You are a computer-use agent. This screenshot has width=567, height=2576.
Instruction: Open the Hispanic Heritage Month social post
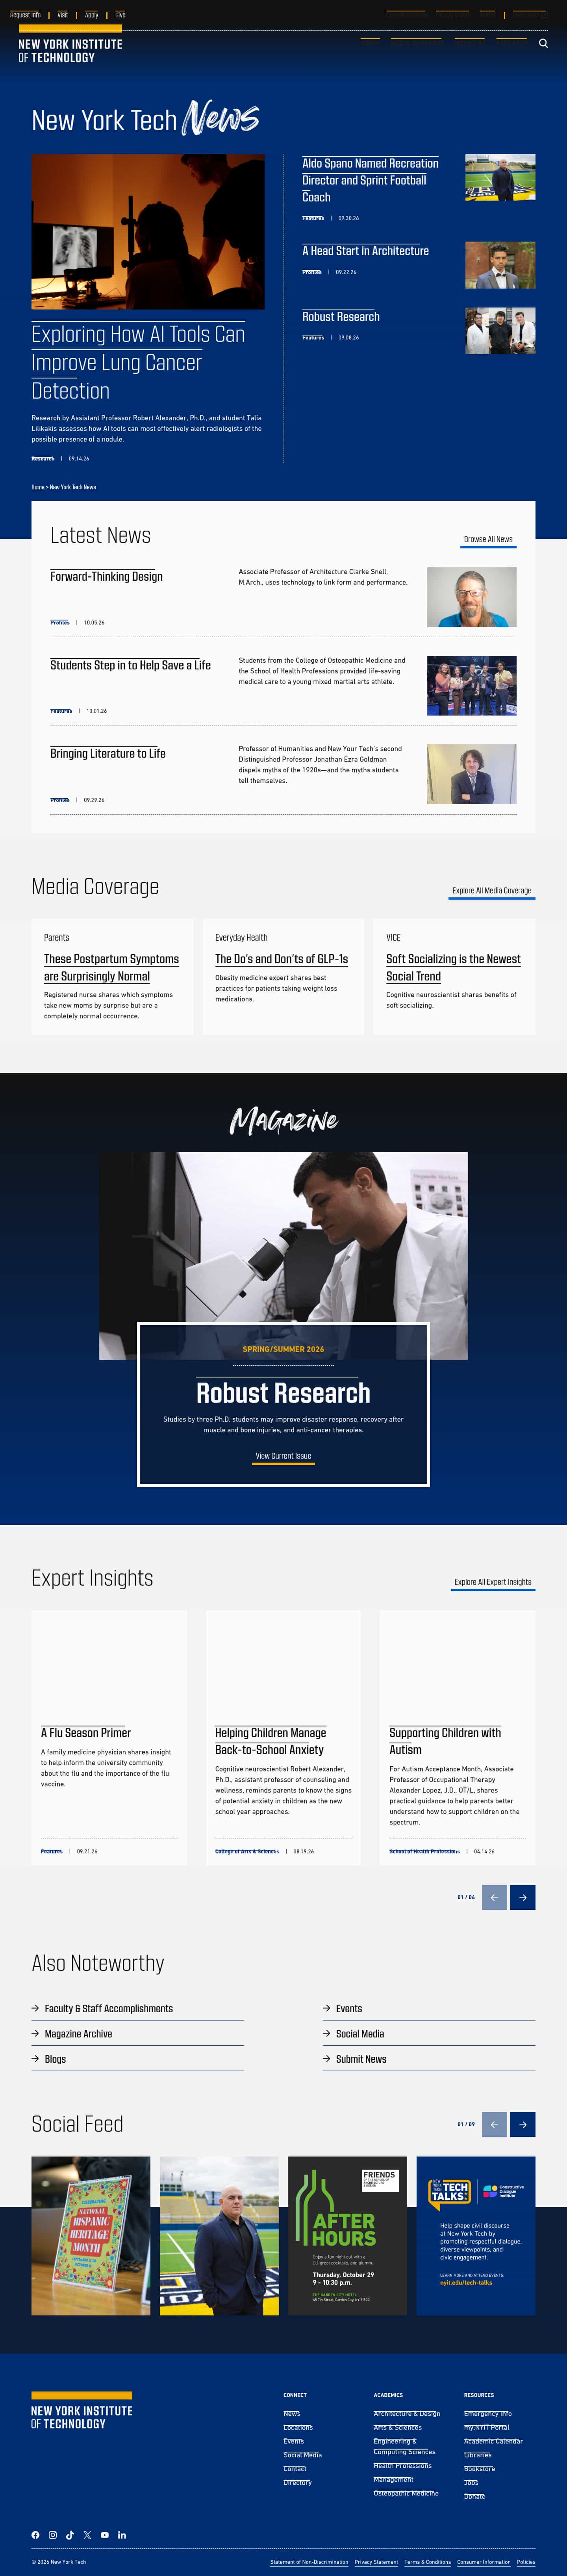pyautogui.click(x=91, y=2236)
